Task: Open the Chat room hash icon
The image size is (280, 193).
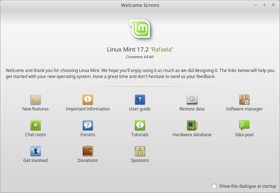Action: (x=35, y=125)
